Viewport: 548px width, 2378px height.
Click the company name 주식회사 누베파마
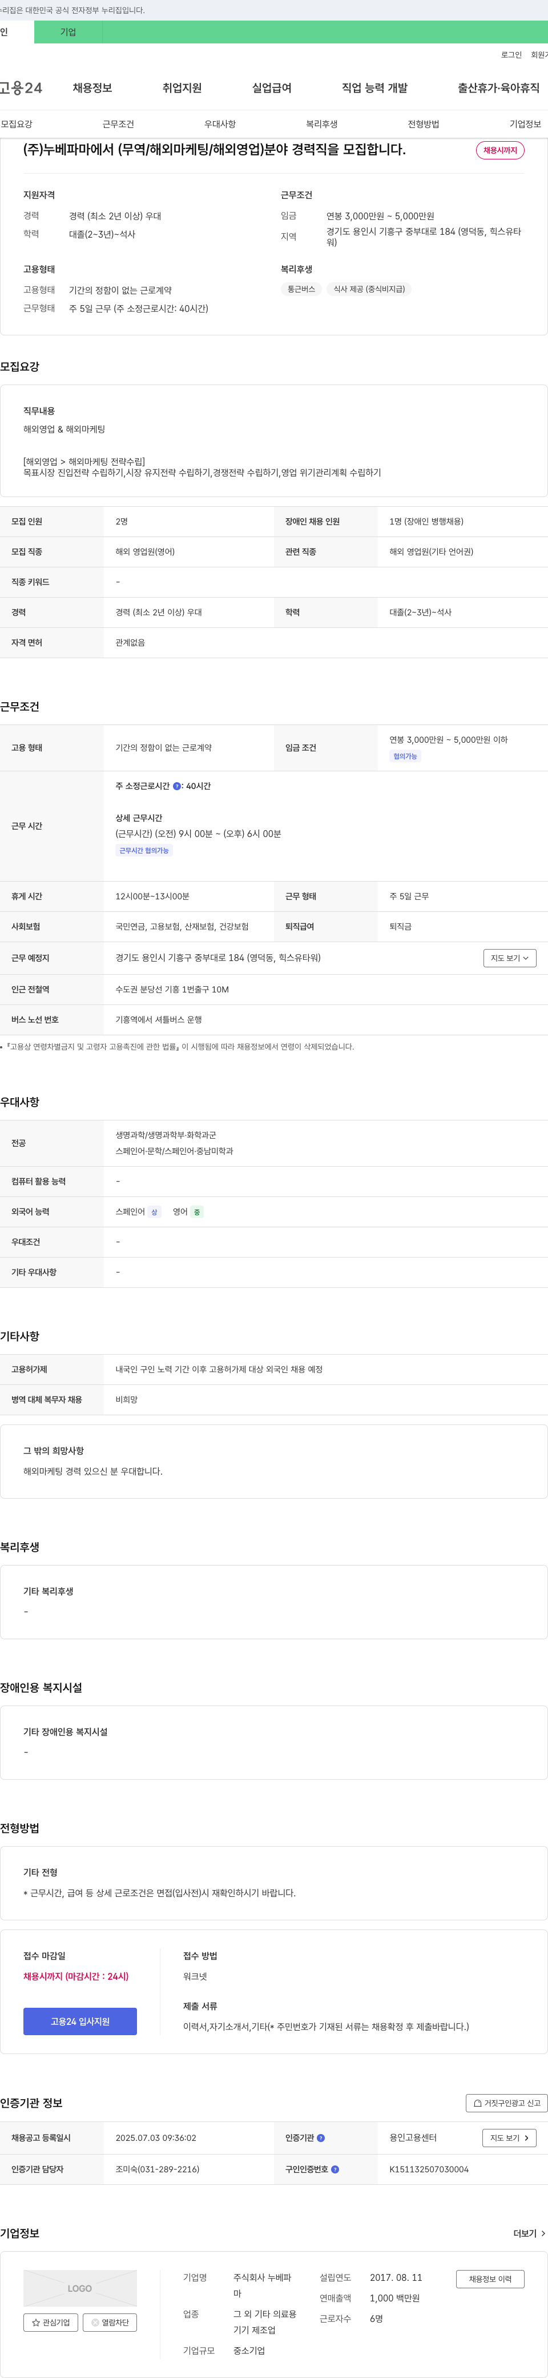[x=263, y=2285]
